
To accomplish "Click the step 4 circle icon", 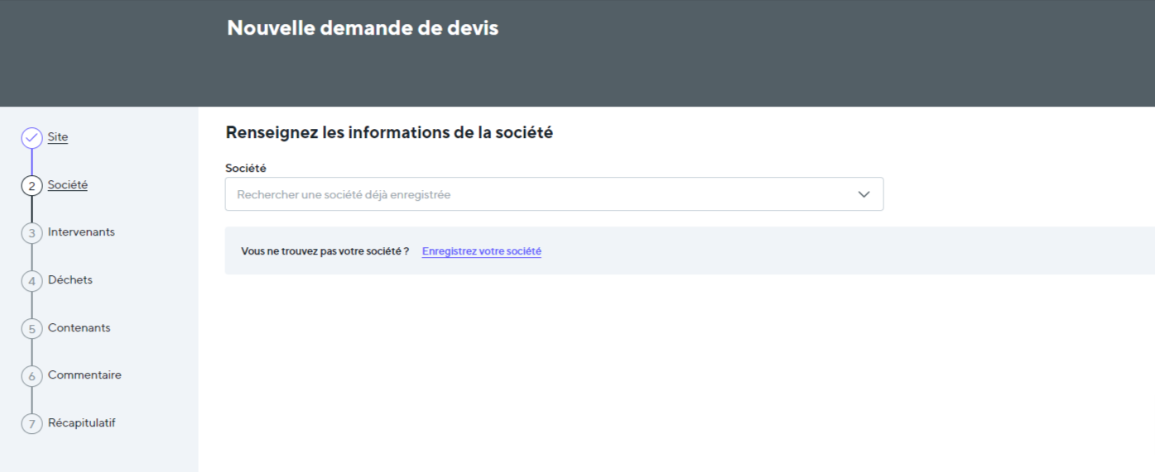I will 31,281.
